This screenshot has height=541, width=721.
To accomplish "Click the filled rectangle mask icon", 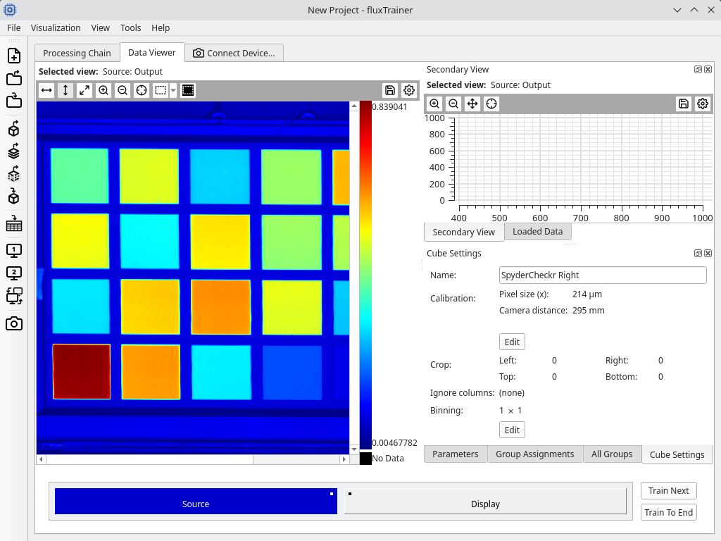I will coord(188,90).
